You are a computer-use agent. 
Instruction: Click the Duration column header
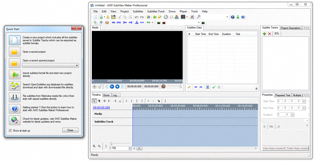227,34
